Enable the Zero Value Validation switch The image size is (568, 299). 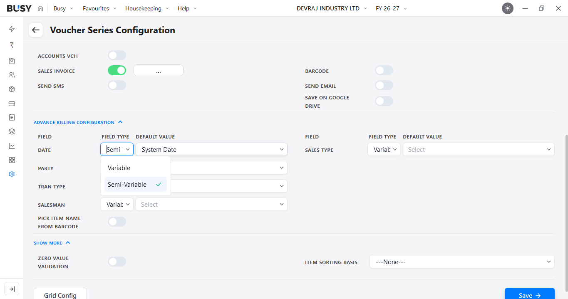(x=117, y=262)
